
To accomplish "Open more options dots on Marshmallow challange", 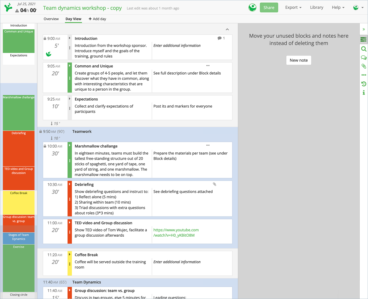I will click(x=208, y=145).
